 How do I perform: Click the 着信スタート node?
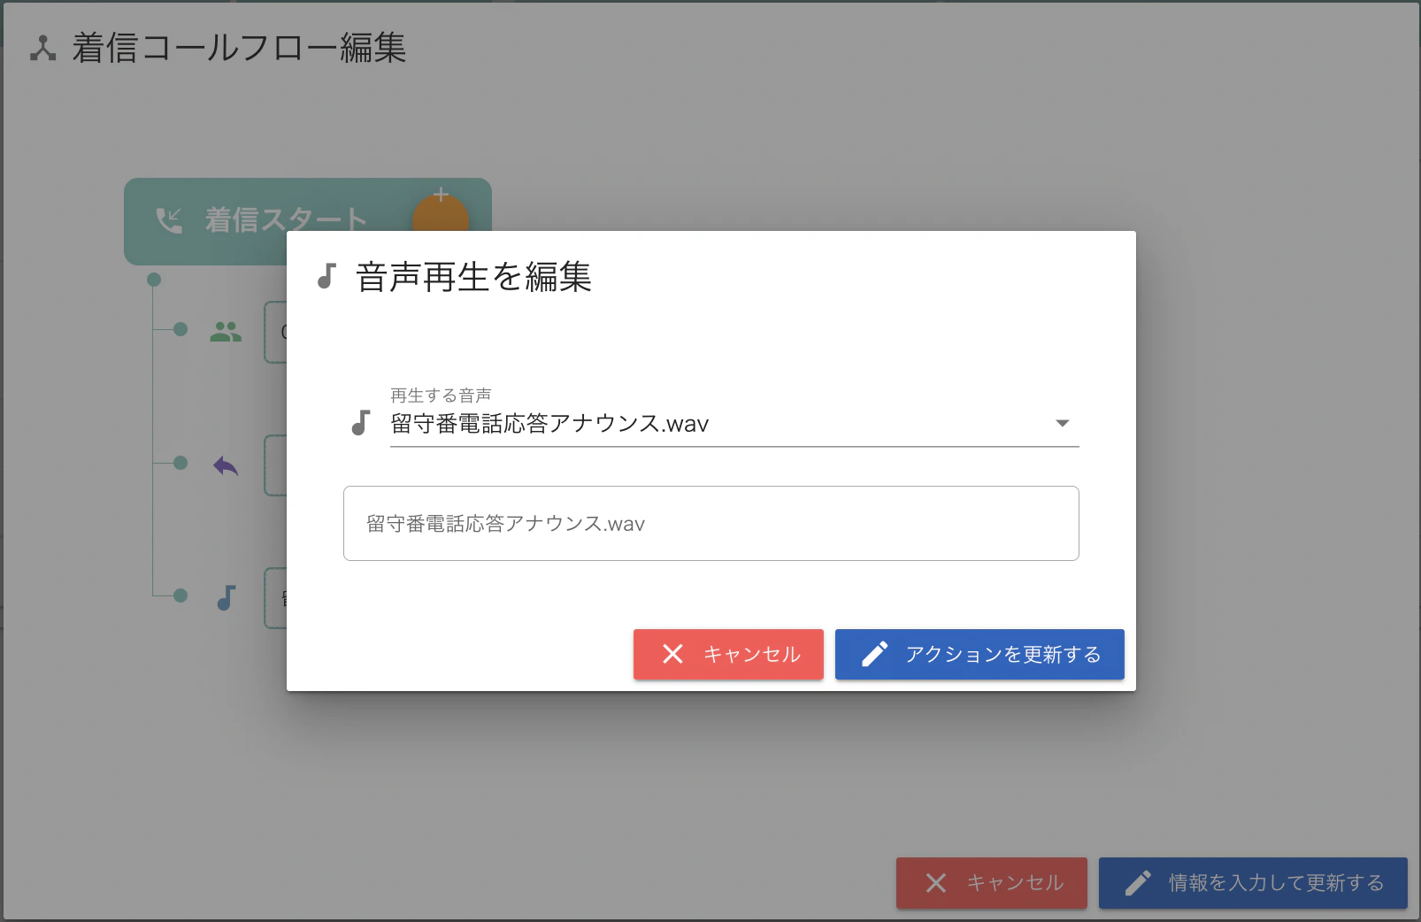coord(308,221)
